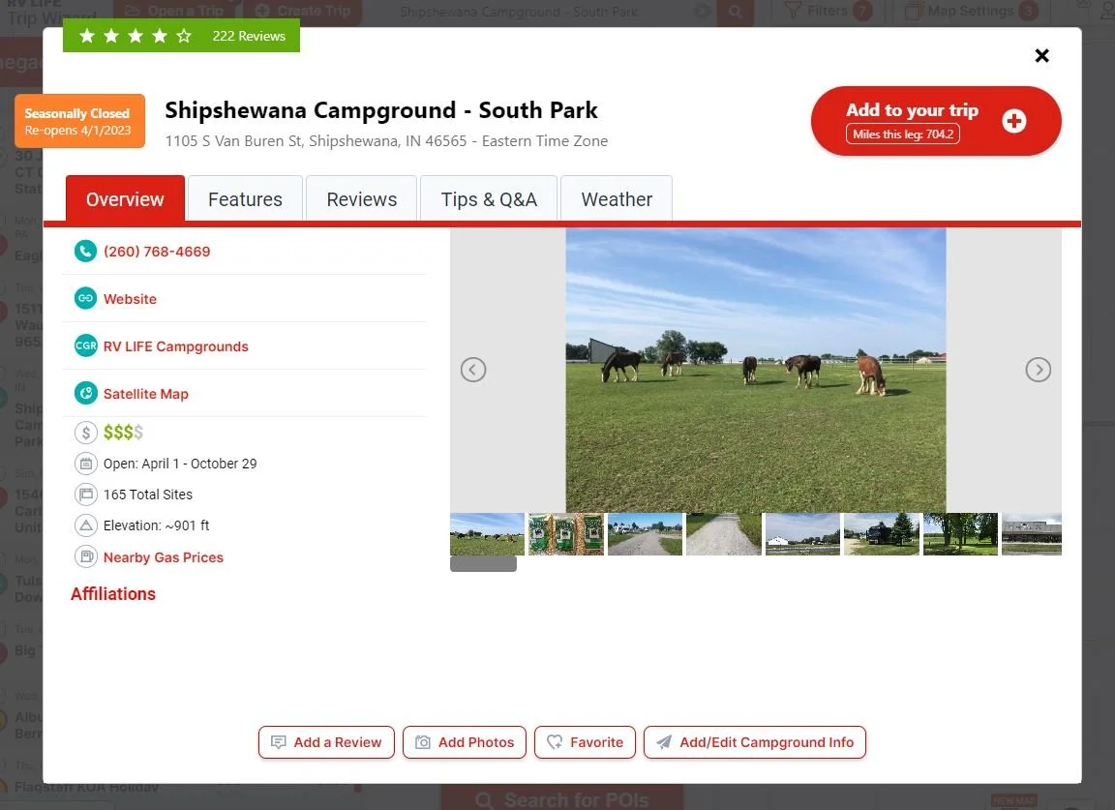
Task: Select the third thumbnail of a gravel road with RVs
Action: (x=645, y=534)
